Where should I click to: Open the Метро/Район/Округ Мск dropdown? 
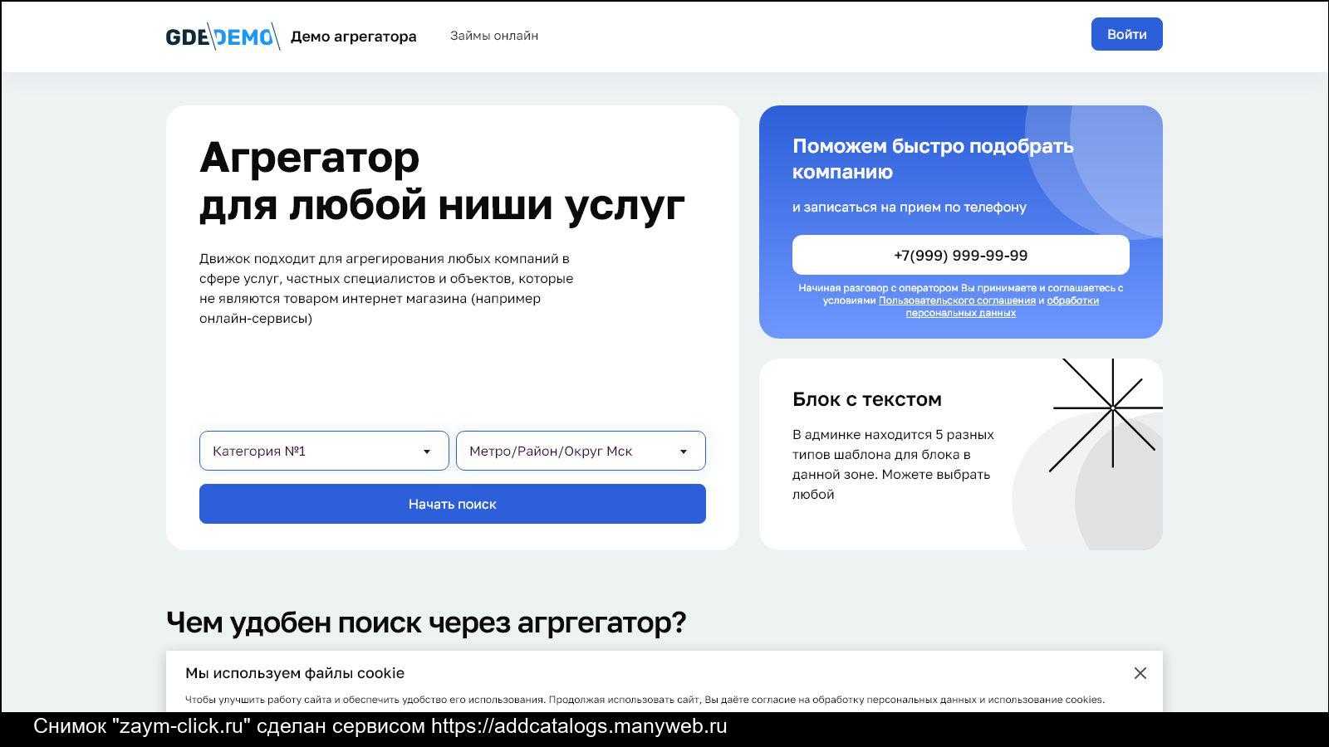tap(581, 451)
